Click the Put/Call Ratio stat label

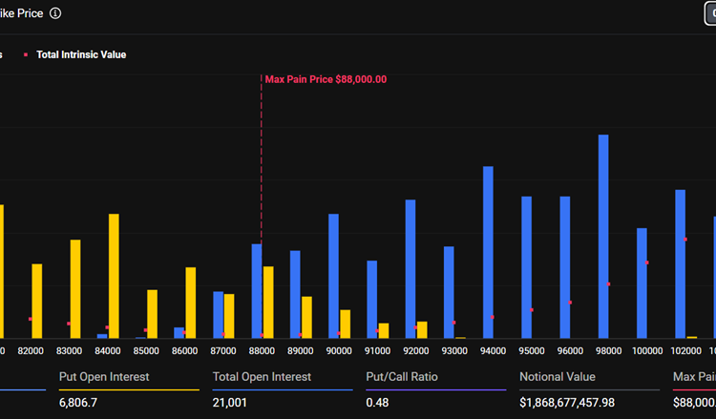tap(402, 377)
